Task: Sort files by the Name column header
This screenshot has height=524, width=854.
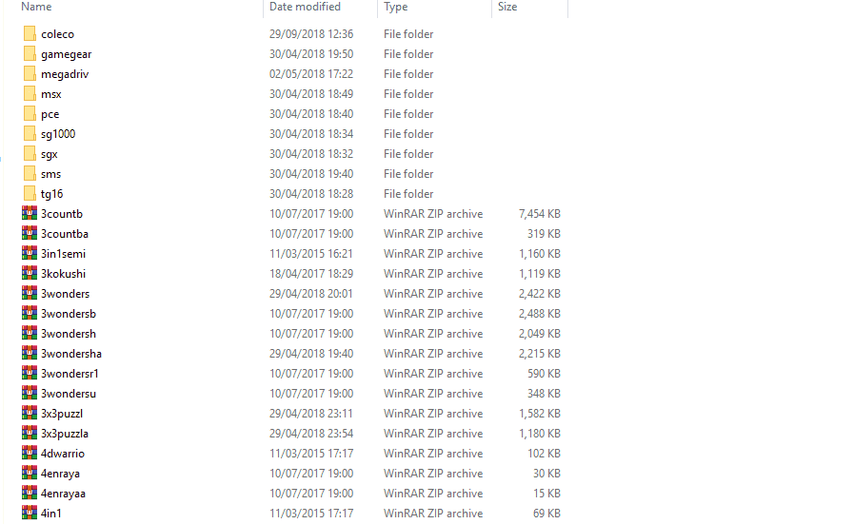Action: [x=36, y=7]
